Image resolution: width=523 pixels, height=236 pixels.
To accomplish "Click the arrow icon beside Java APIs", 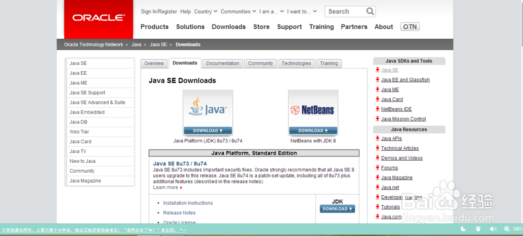I will pos(377,138).
